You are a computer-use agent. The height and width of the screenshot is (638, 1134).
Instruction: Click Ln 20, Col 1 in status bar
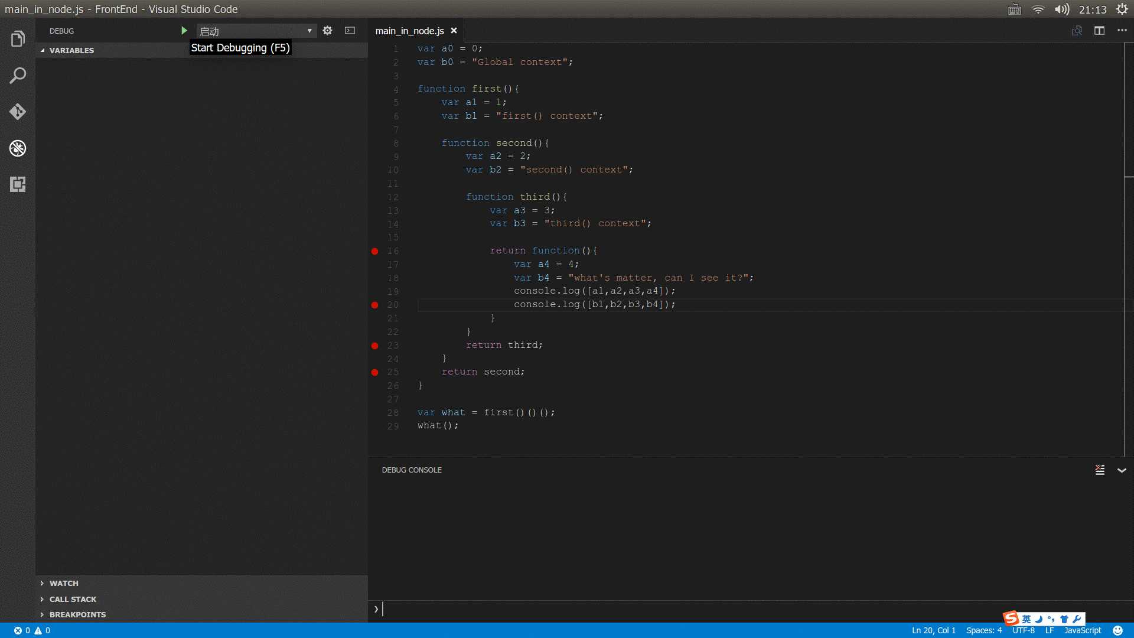point(933,630)
